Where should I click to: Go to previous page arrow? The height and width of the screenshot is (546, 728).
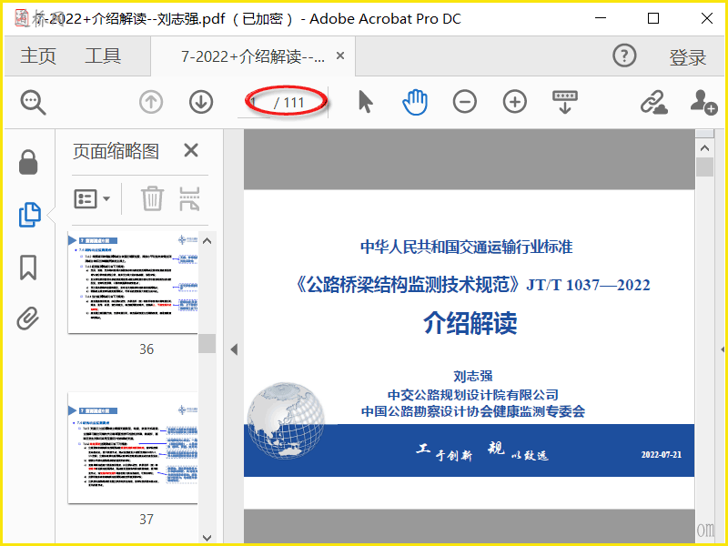click(151, 102)
